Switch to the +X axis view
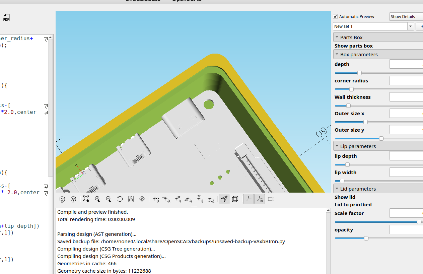 point(156,199)
